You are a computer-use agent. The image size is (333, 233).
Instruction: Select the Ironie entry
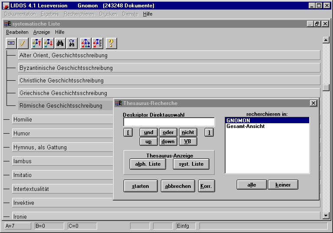[166, 216]
